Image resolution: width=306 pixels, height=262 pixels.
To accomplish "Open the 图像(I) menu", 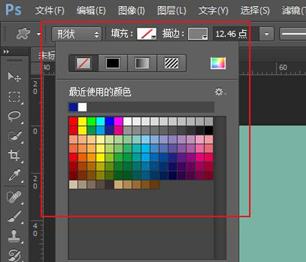I will point(132,11).
